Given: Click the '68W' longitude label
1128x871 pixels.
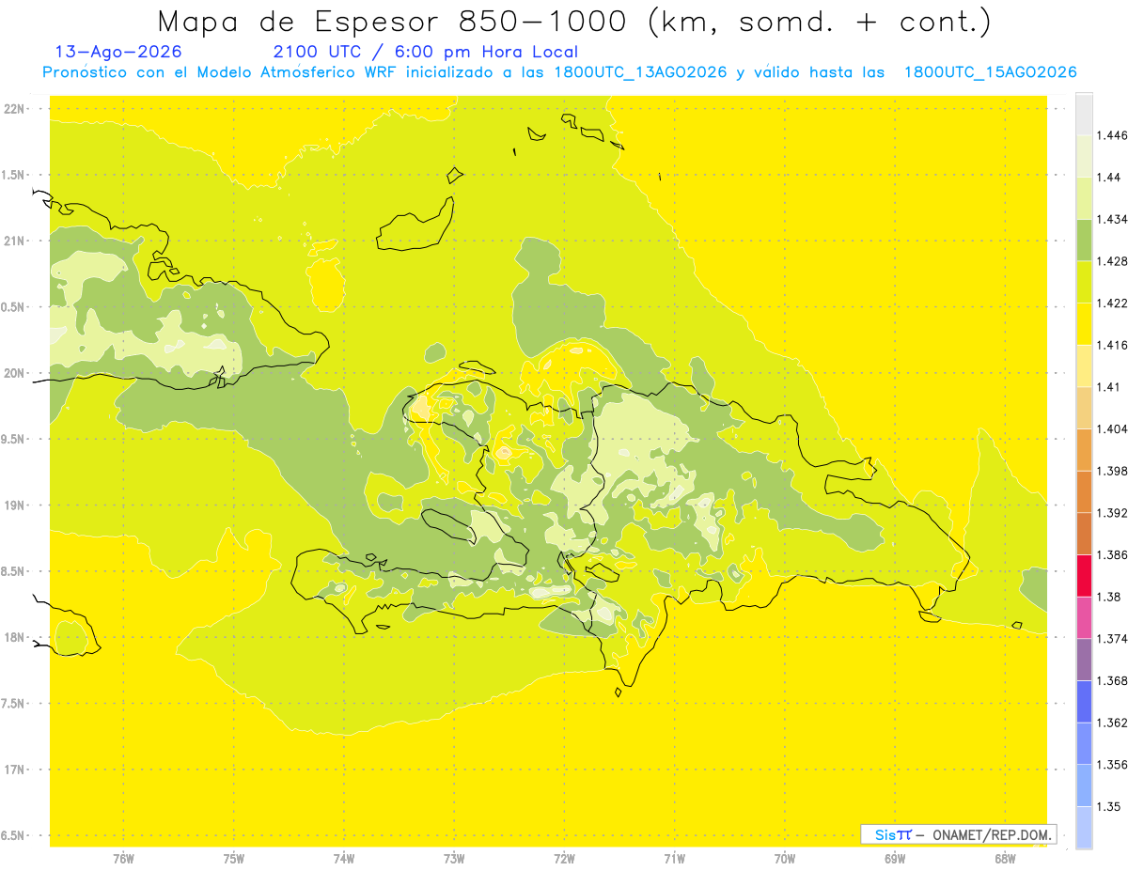Looking at the screenshot, I should point(1005,859).
